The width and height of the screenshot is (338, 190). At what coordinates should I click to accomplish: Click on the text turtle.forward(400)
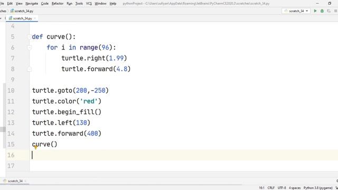[67, 134]
